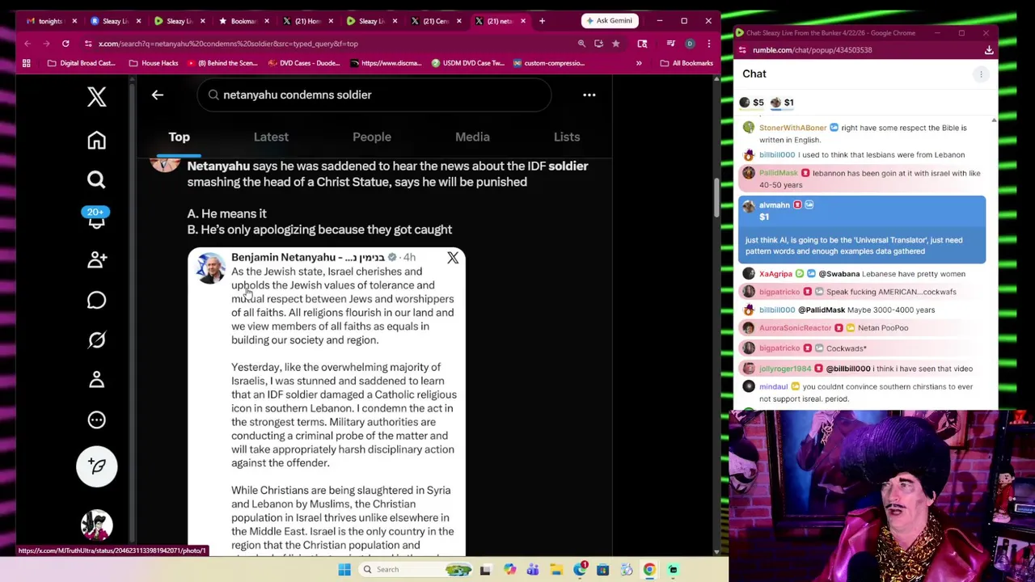Click the $1 rant badge in the chat
Image resolution: width=1035 pixels, height=582 pixels.
click(782, 103)
